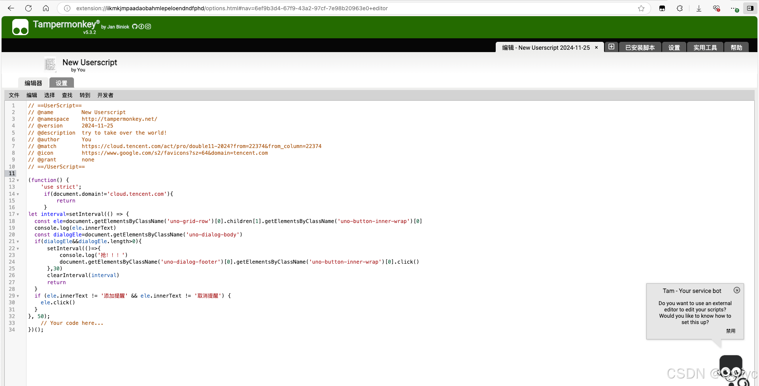Click the console.log(ele.innerText) line

point(75,228)
